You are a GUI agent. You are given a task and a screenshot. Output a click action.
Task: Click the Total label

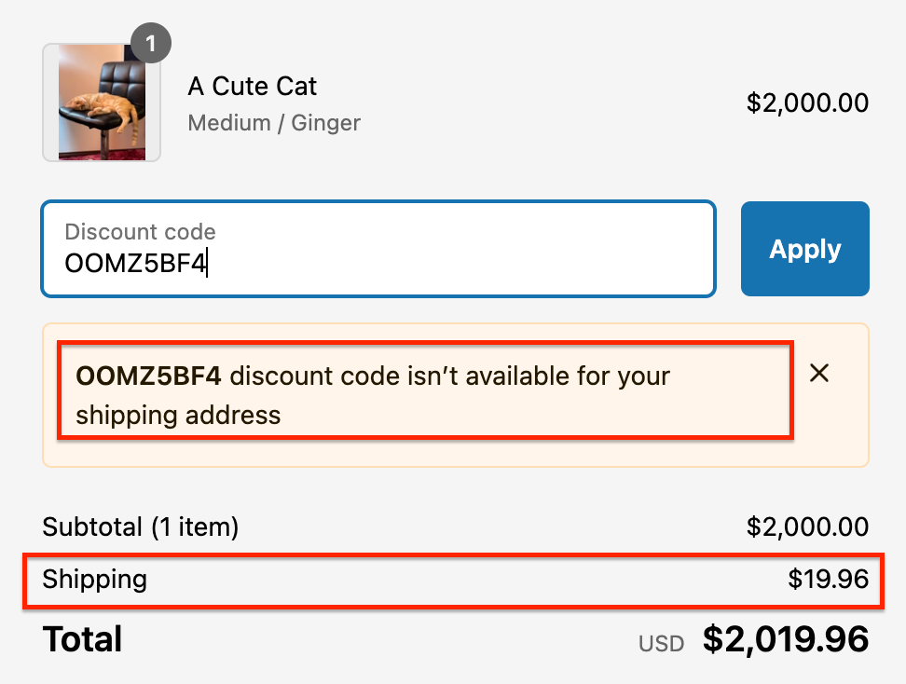coord(82,639)
